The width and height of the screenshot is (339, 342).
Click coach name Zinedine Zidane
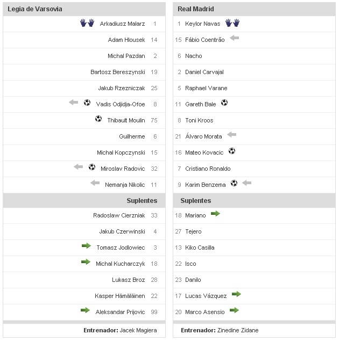tap(238, 330)
